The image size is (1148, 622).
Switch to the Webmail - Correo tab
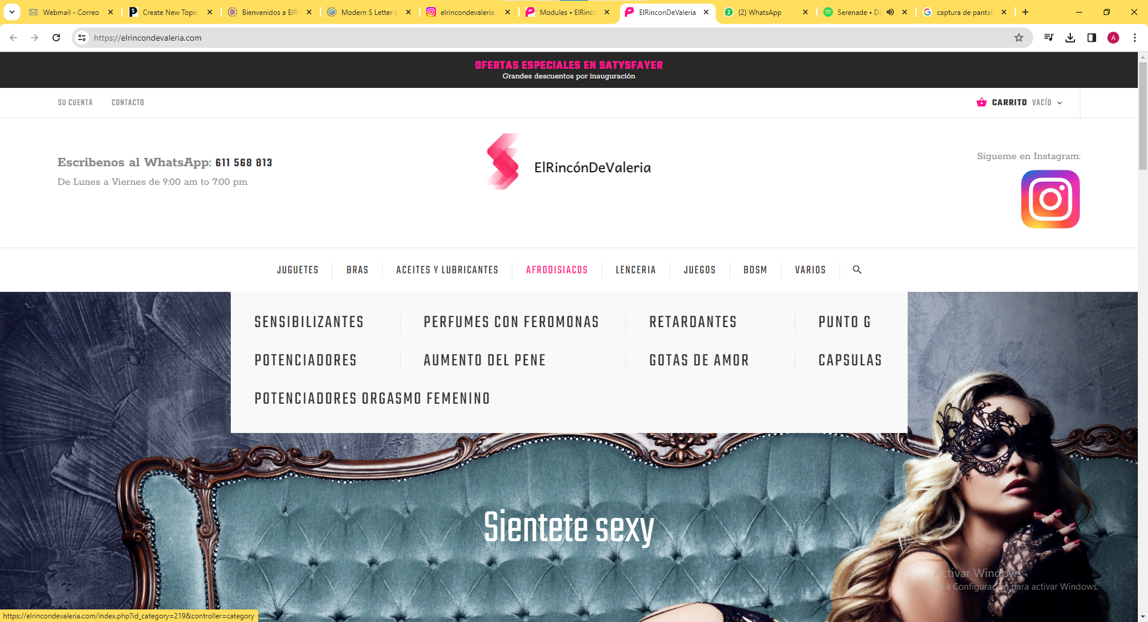click(71, 12)
